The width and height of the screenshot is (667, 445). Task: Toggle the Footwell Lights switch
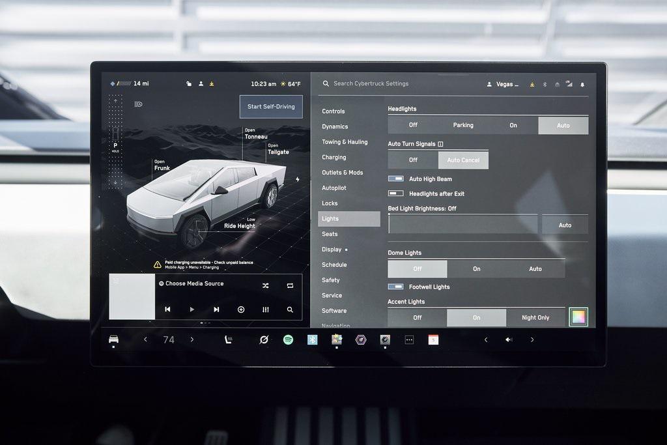[396, 287]
